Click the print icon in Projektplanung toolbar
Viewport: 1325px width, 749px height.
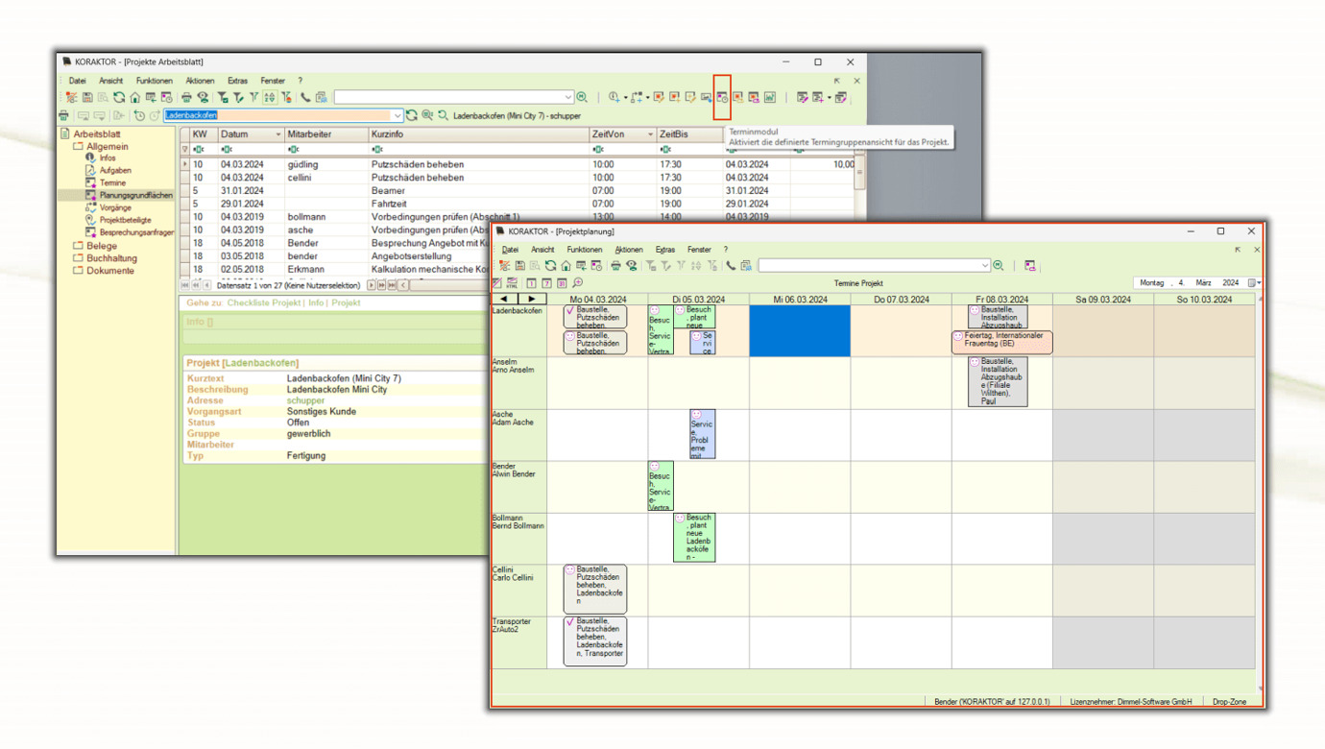pyautogui.click(x=615, y=266)
